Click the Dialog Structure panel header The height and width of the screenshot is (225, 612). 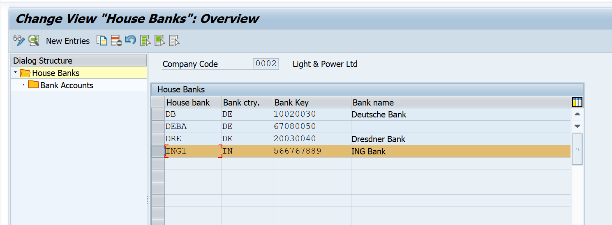[x=79, y=61]
